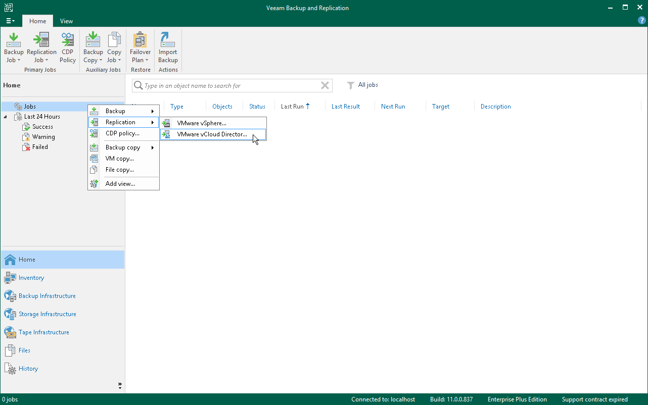This screenshot has height=405, width=648.
Task: Click the Backup Infrastructure icon
Action: click(10, 296)
